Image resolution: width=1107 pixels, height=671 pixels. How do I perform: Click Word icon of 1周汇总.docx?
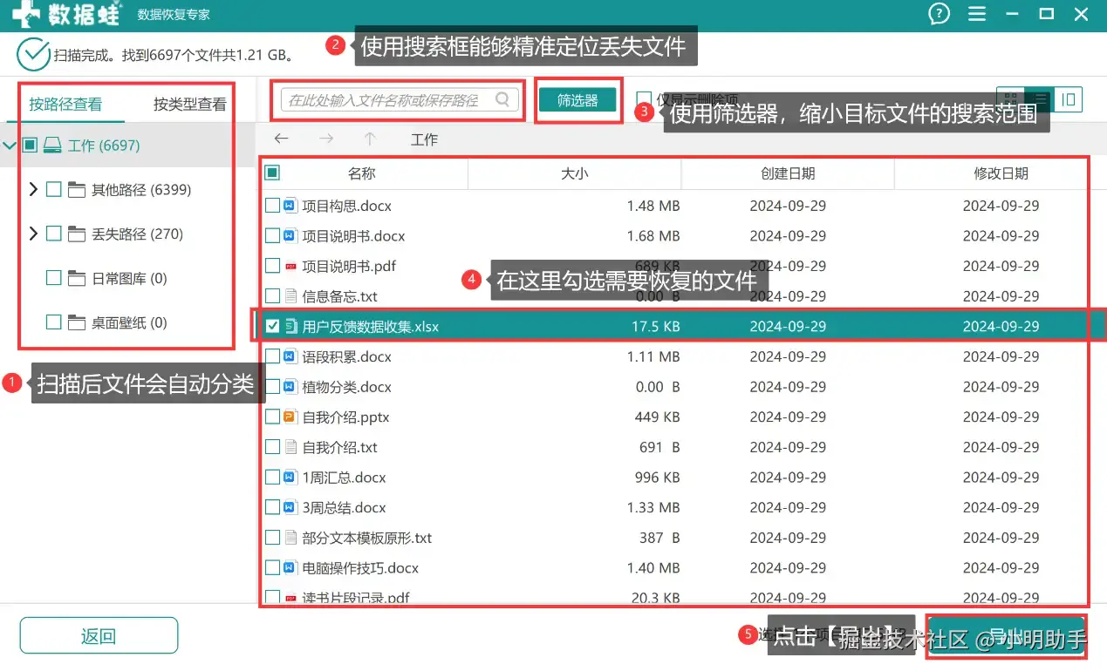(x=291, y=478)
